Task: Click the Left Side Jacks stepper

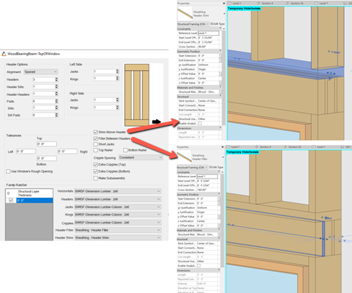Action: pos(117,71)
